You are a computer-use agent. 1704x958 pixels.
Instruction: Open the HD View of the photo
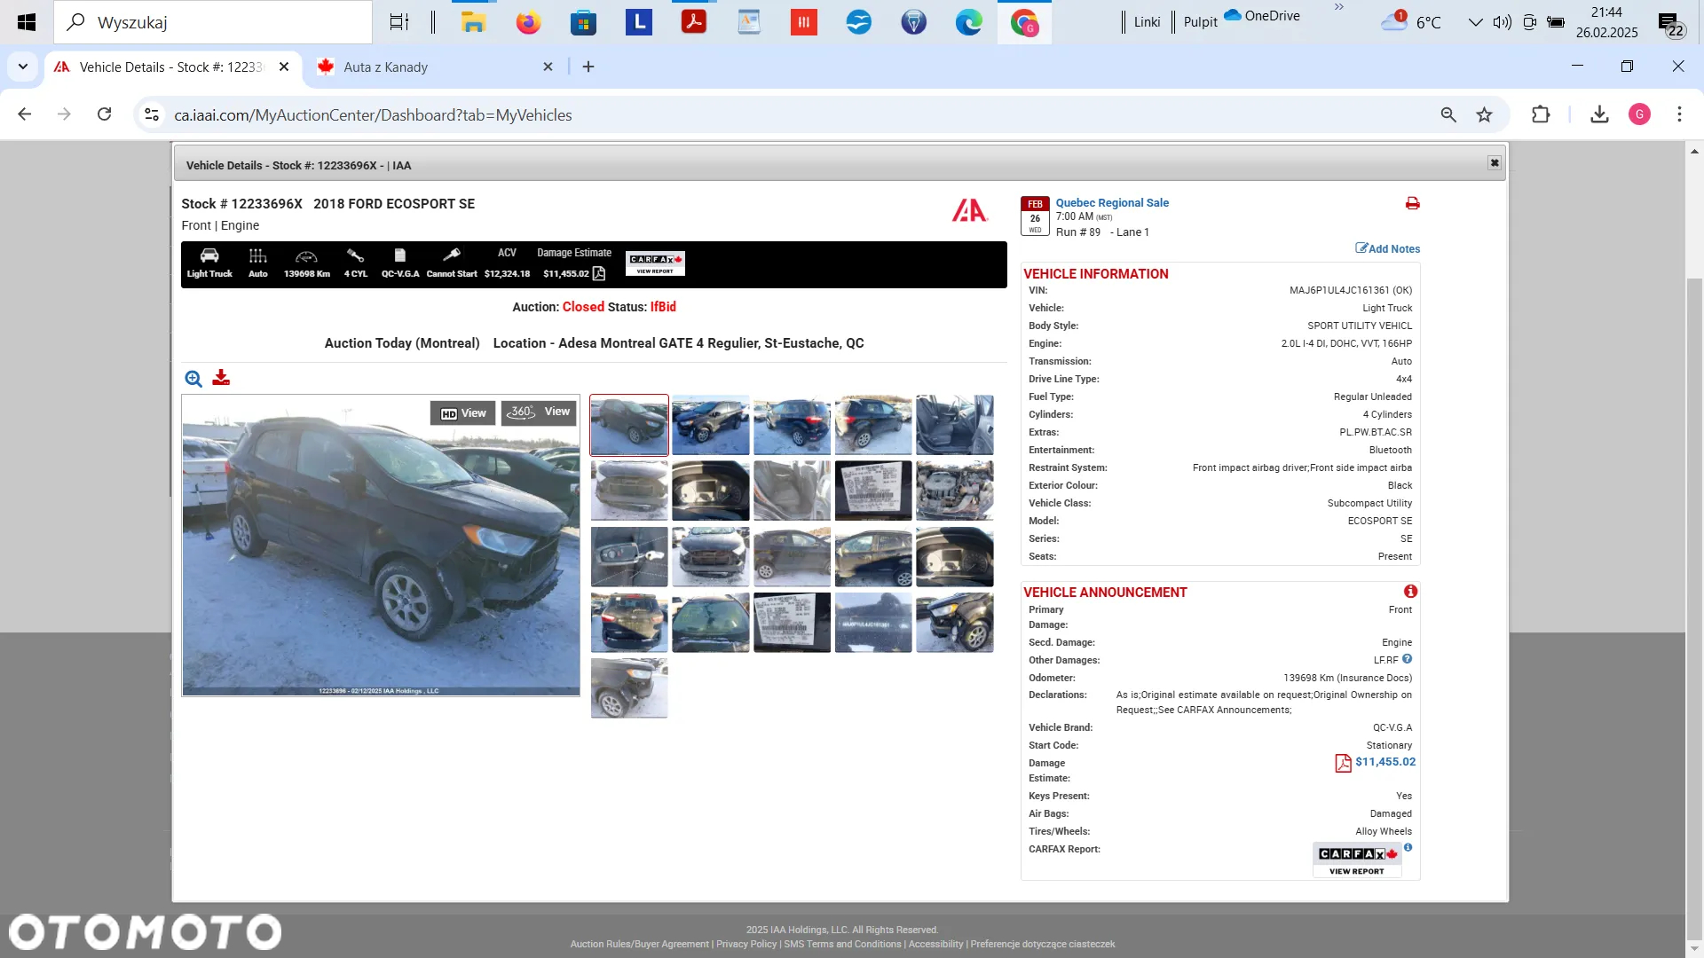[463, 413]
